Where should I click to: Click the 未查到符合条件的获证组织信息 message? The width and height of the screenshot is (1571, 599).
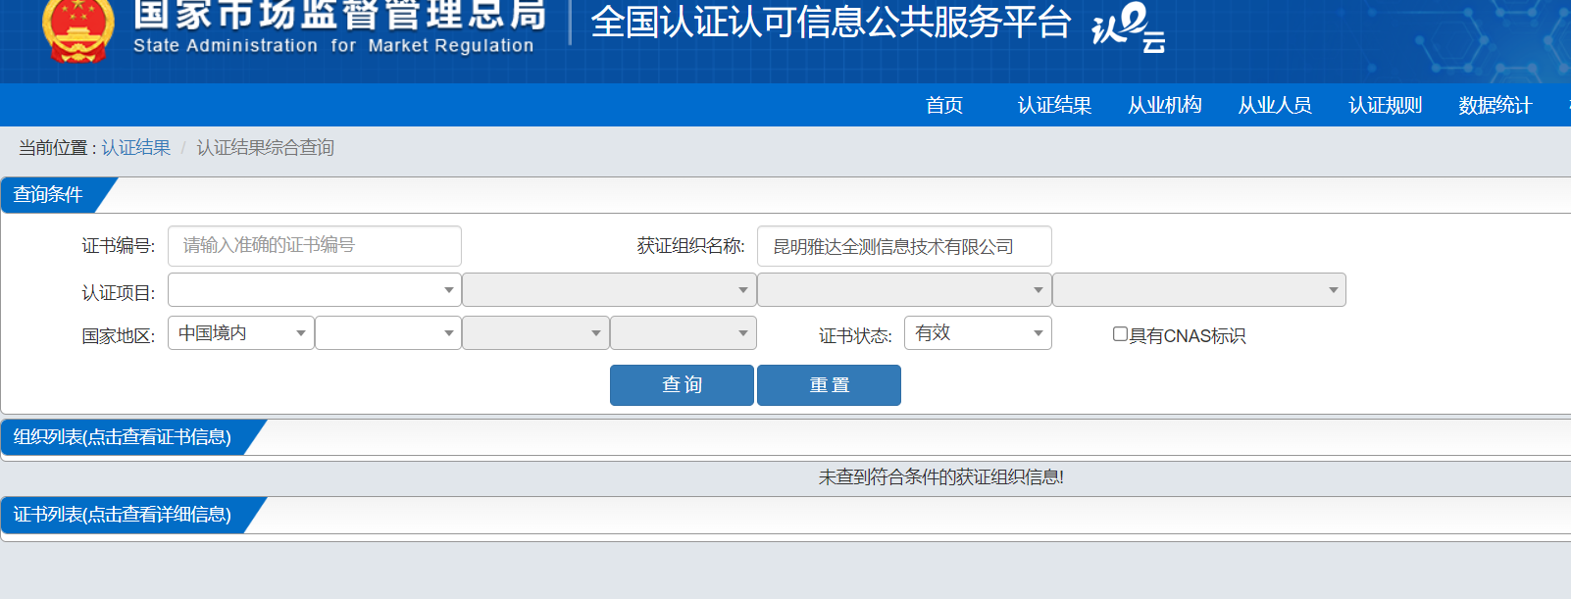point(940,477)
